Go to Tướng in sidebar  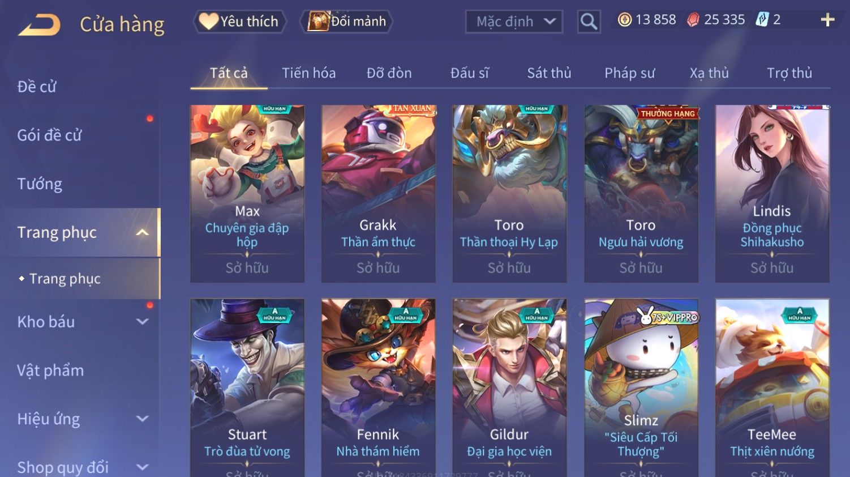pos(40,184)
